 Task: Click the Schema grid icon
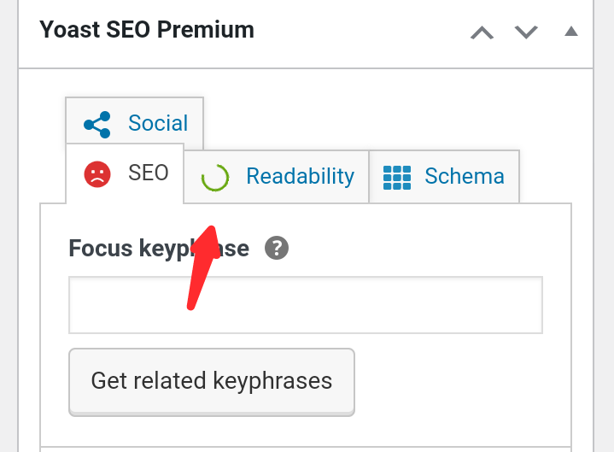(397, 177)
